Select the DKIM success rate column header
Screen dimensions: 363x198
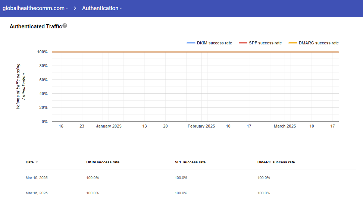point(103,162)
